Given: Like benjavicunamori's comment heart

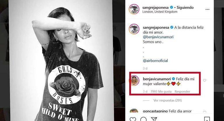Looking at the screenshot, I should coord(204,80).
